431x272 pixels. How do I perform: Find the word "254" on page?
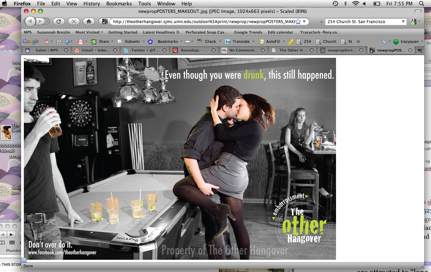tap(304, 41)
